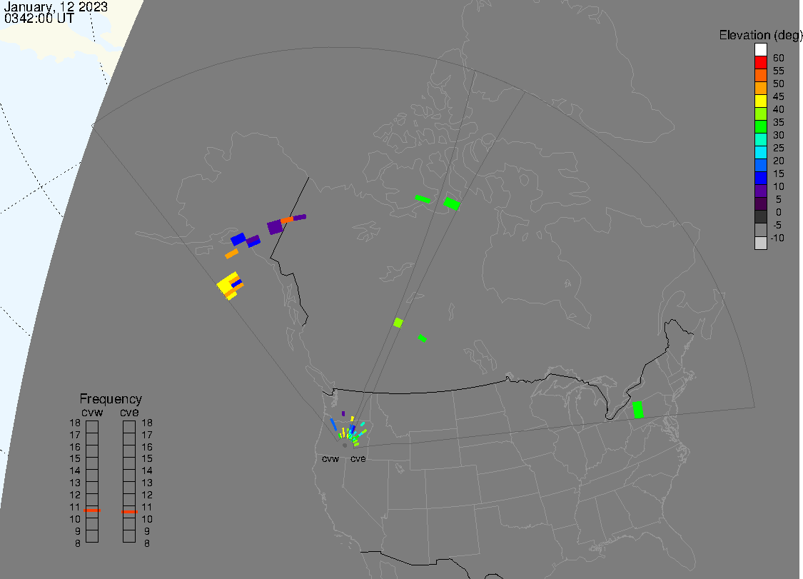
Task: Click the orange echo bar below the blue Alaska echo
Action: (x=231, y=253)
